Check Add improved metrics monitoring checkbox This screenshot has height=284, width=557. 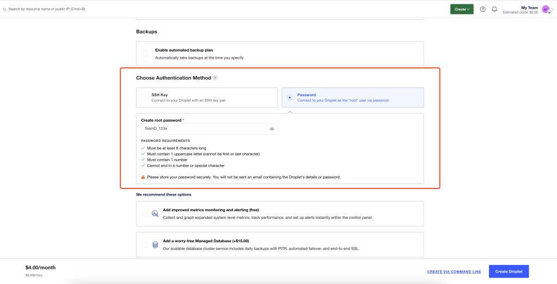coord(145,214)
